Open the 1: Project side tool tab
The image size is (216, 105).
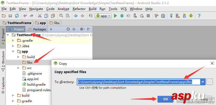(x=3, y=37)
